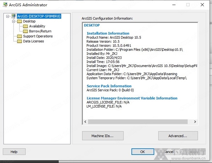212x163 pixels.
Task: Select the Borrow/Return folder icon
Action: click(x=25, y=31)
